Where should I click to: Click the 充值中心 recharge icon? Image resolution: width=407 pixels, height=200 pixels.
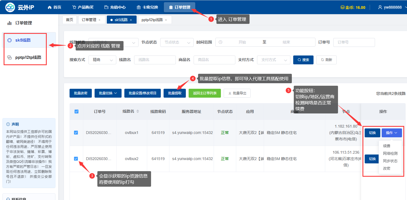coord(107,7)
